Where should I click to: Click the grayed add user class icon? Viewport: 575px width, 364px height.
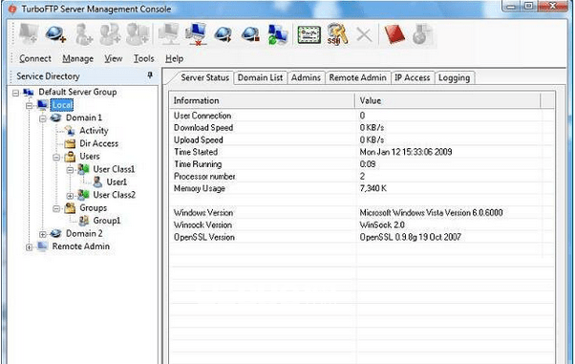[x=110, y=34]
